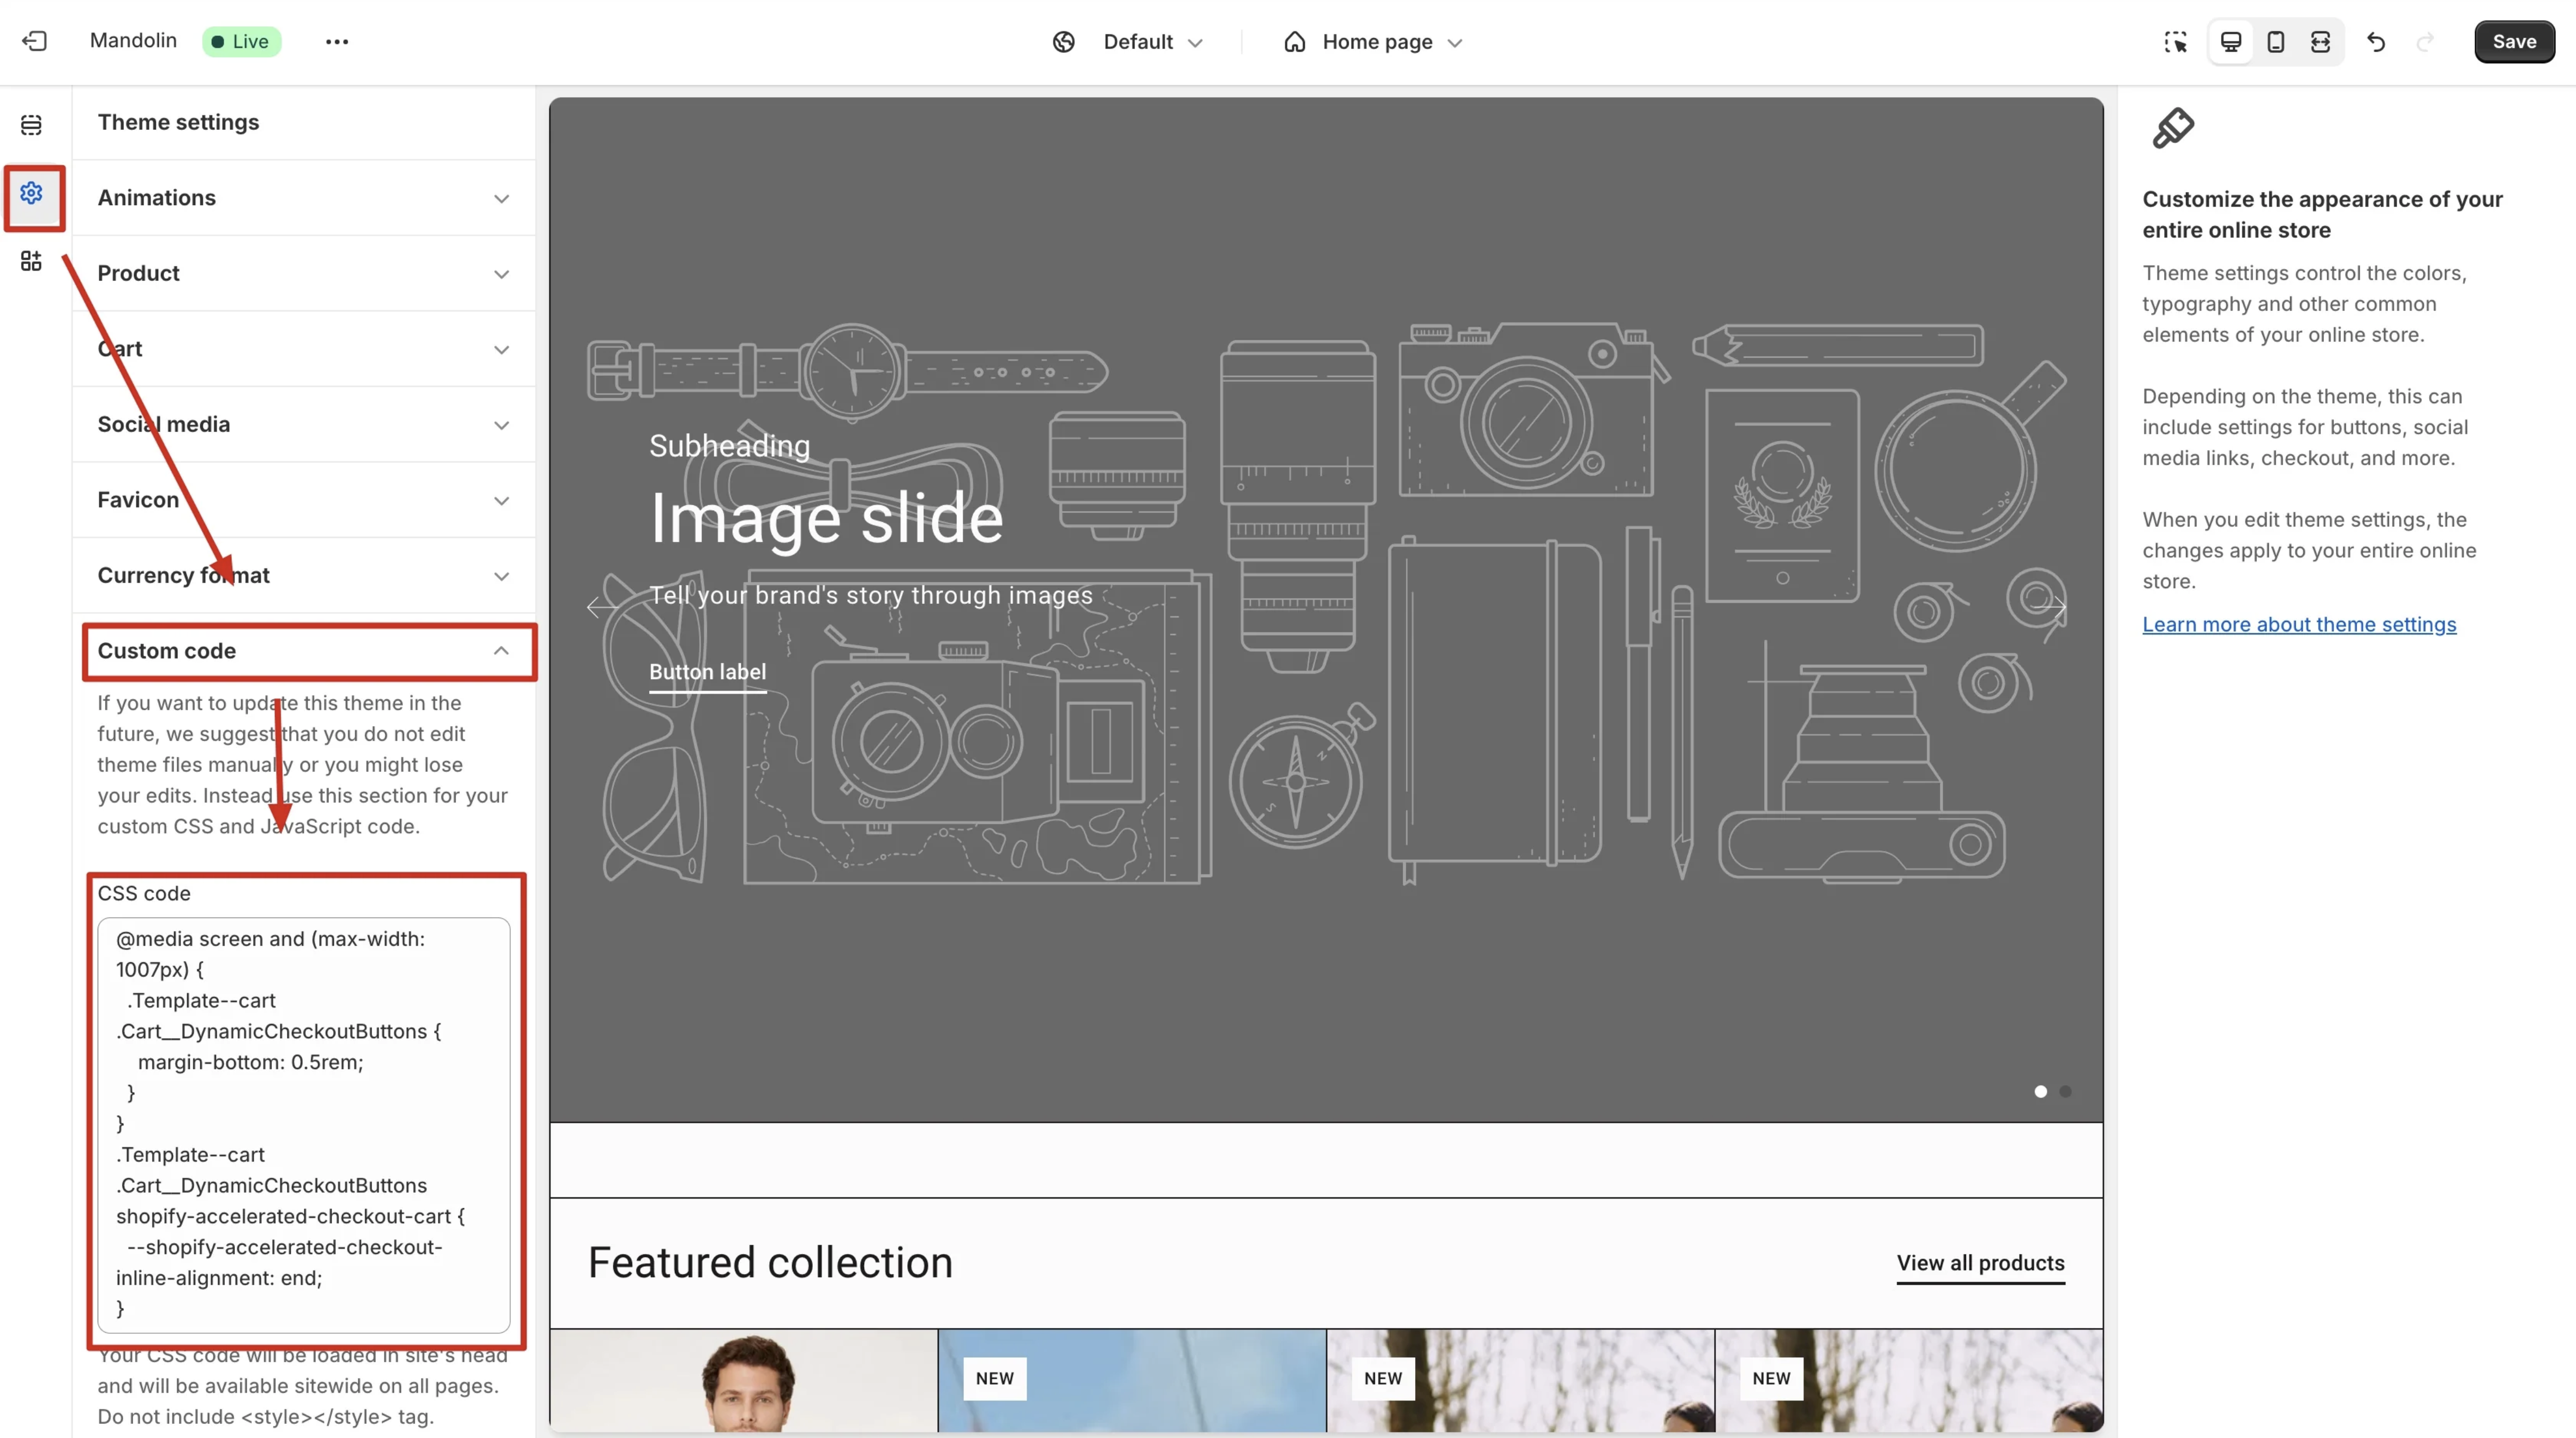Select the first slideshow pagination dot
This screenshot has width=2576, height=1438.
[2040, 1091]
